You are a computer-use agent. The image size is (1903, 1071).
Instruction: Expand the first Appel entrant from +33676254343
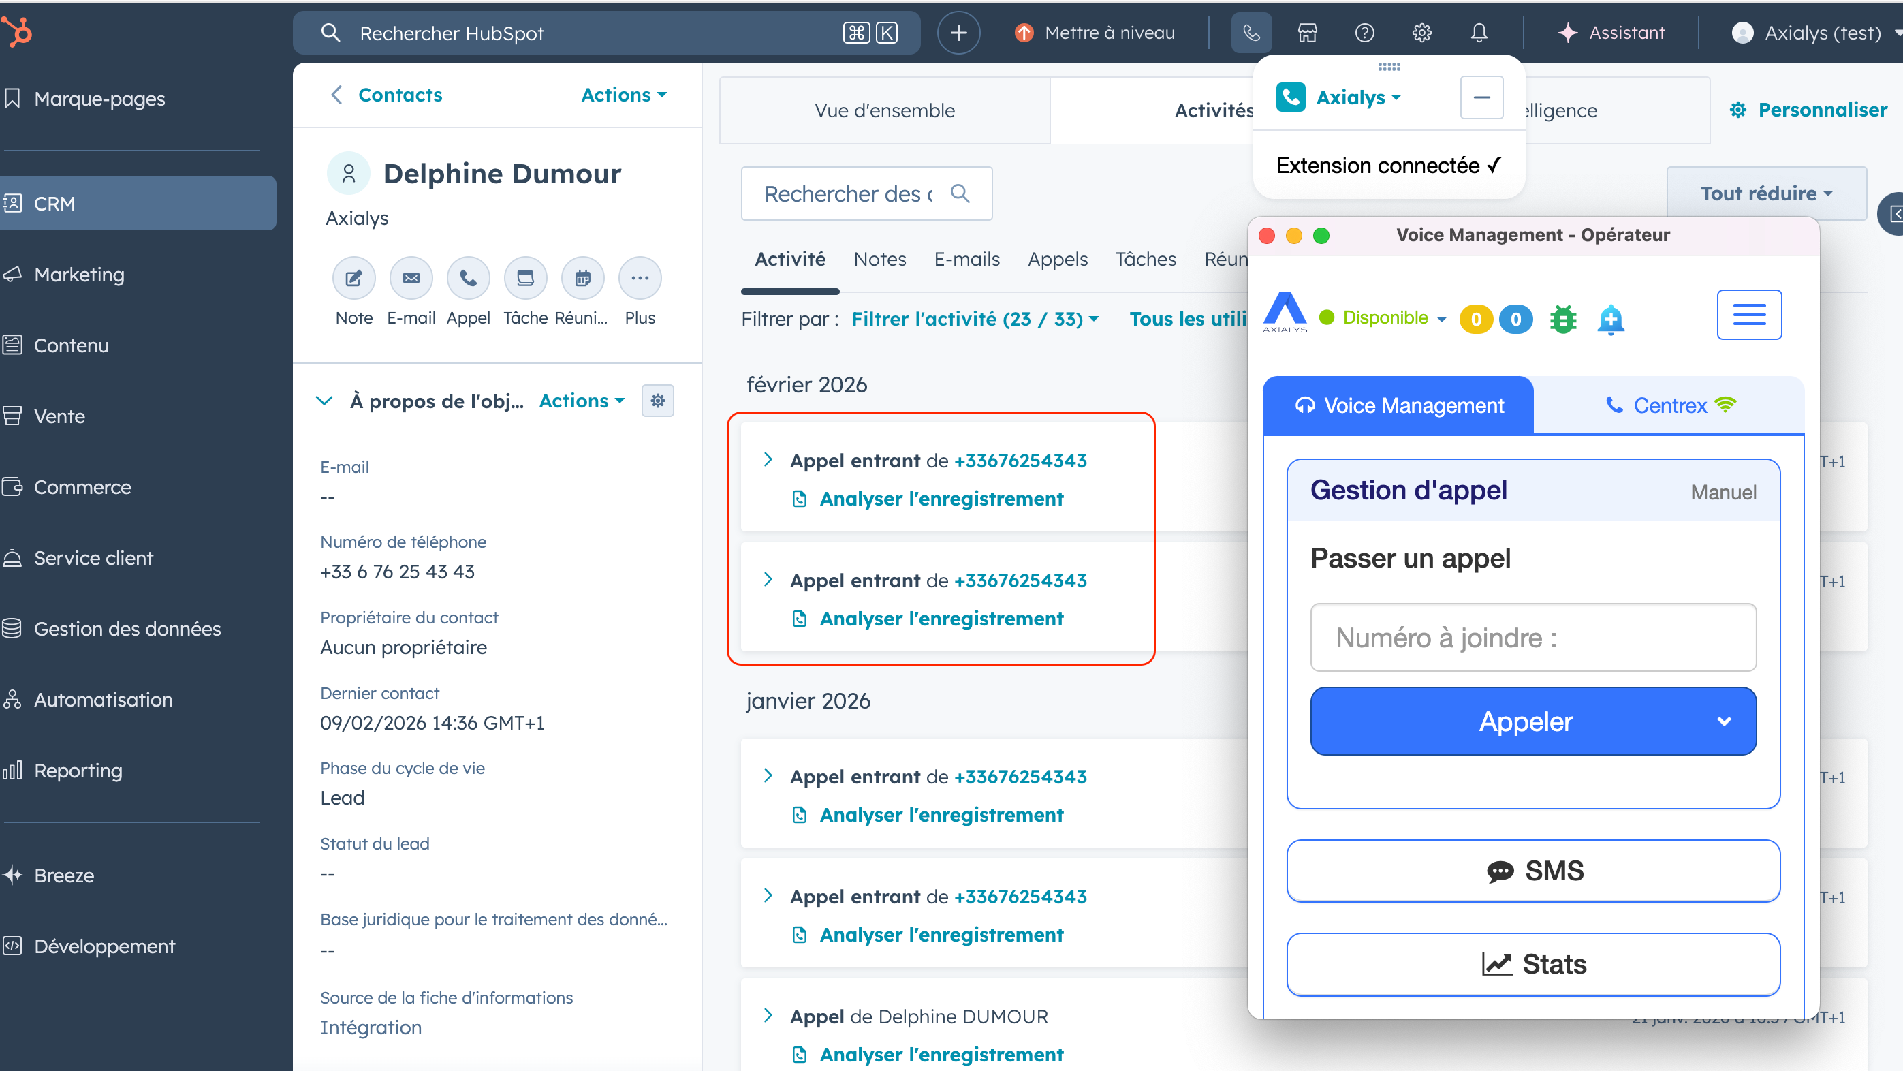tap(768, 459)
